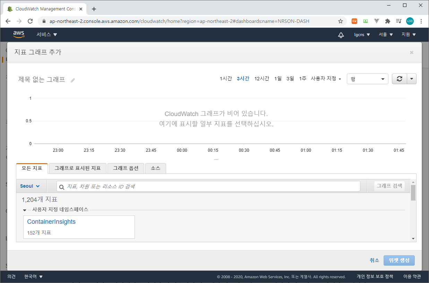This screenshot has height=283, width=429.
Task: Click the orange extension icon in the toolbar
Action: tap(354, 21)
